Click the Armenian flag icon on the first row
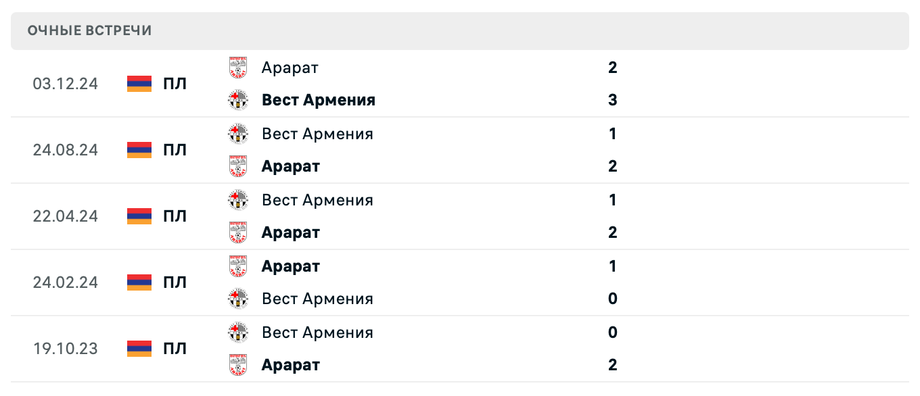 (x=138, y=84)
